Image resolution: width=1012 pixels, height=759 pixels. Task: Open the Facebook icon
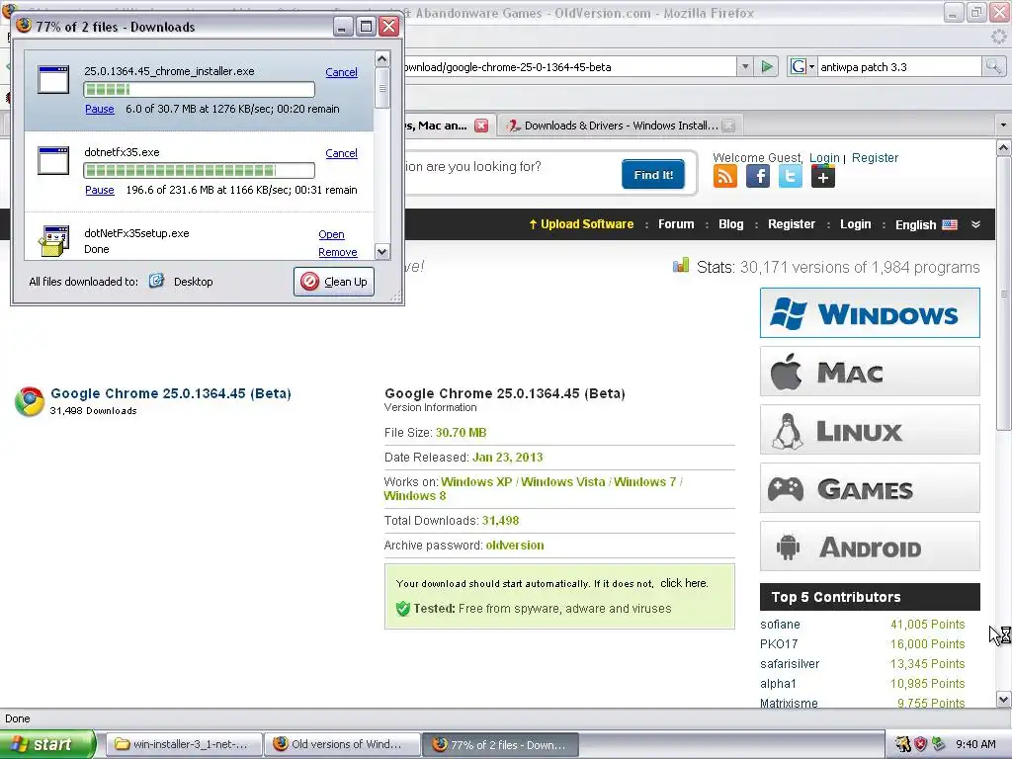pos(758,176)
